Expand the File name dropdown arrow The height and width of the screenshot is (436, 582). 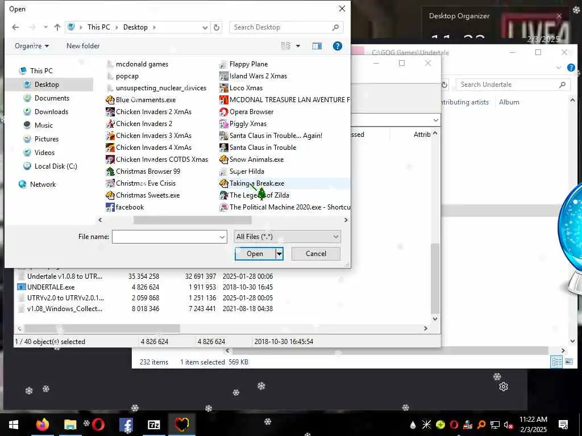pyautogui.click(x=222, y=237)
